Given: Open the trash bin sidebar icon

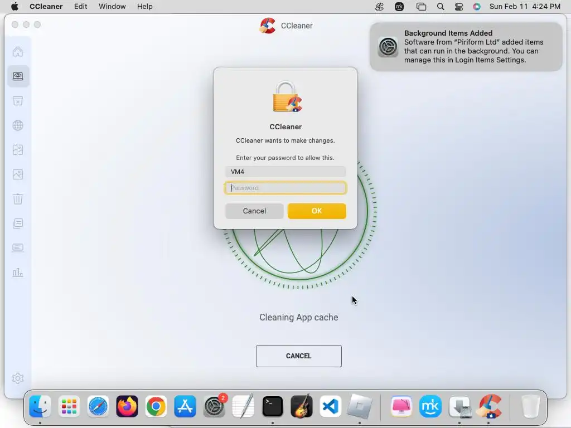Looking at the screenshot, I should click(18, 199).
